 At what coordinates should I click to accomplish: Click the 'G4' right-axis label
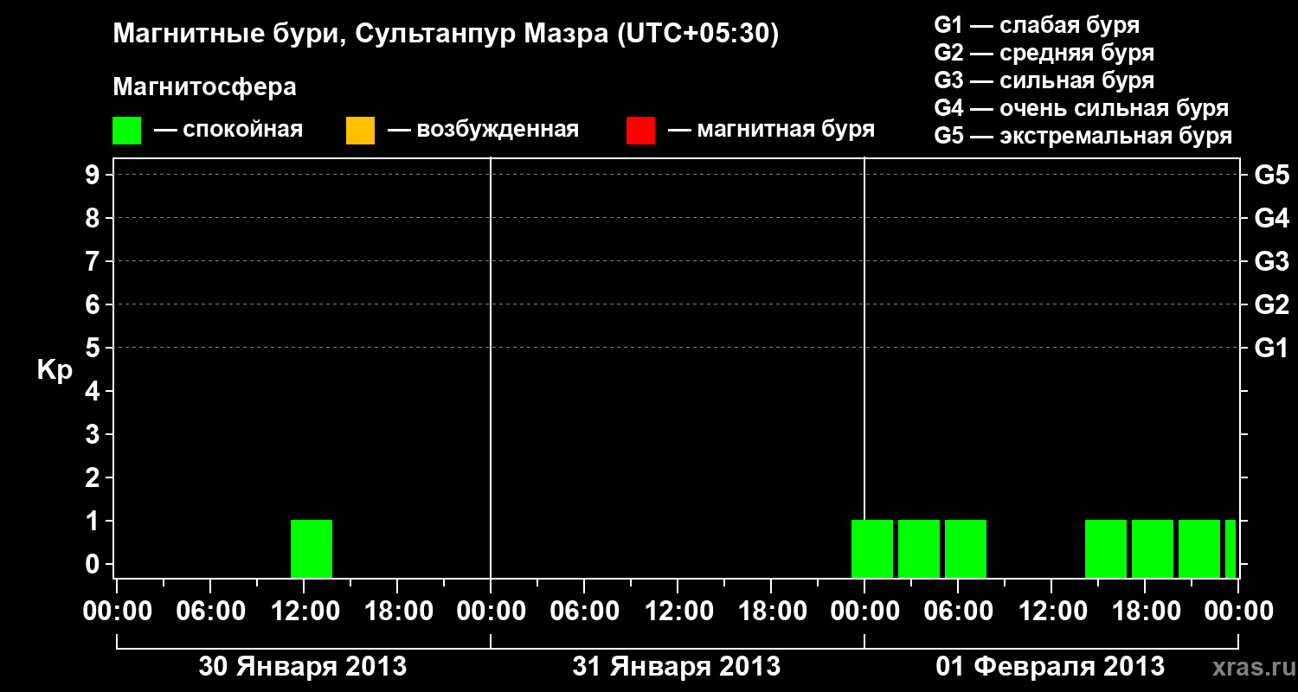coord(1272,218)
